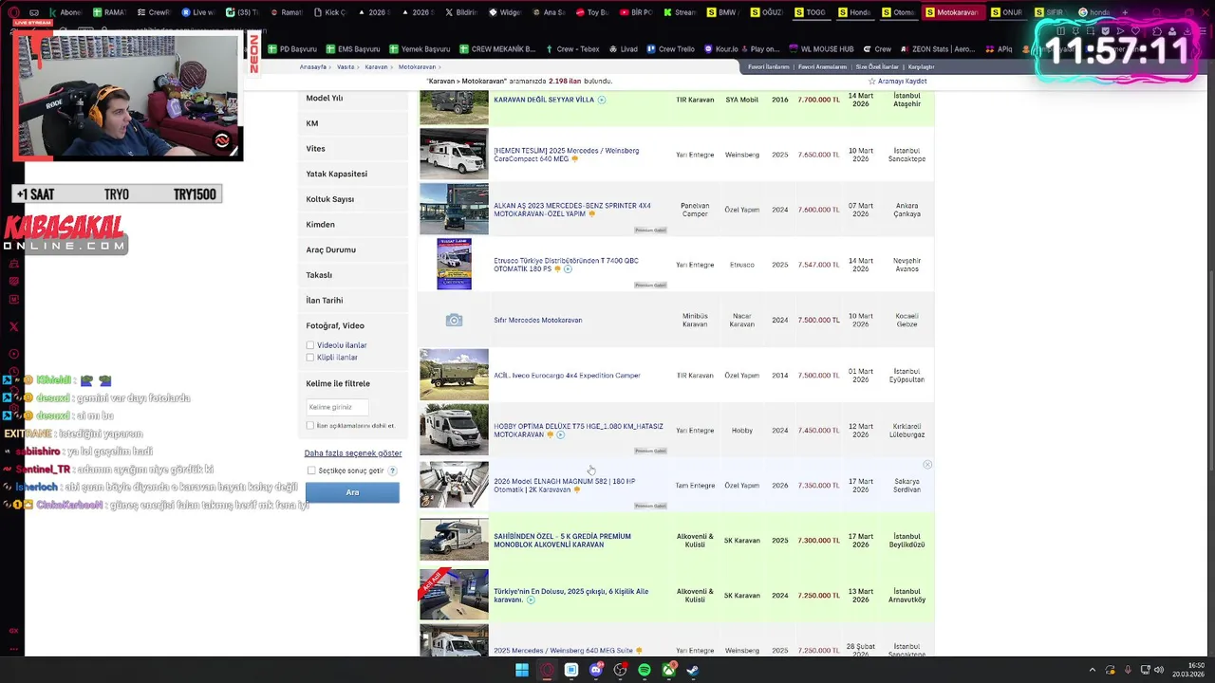The image size is (1215, 683).
Task: Expand the Kimden filter
Action: coord(352,225)
